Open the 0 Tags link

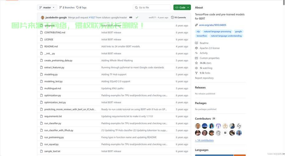click(x=81, y=7)
